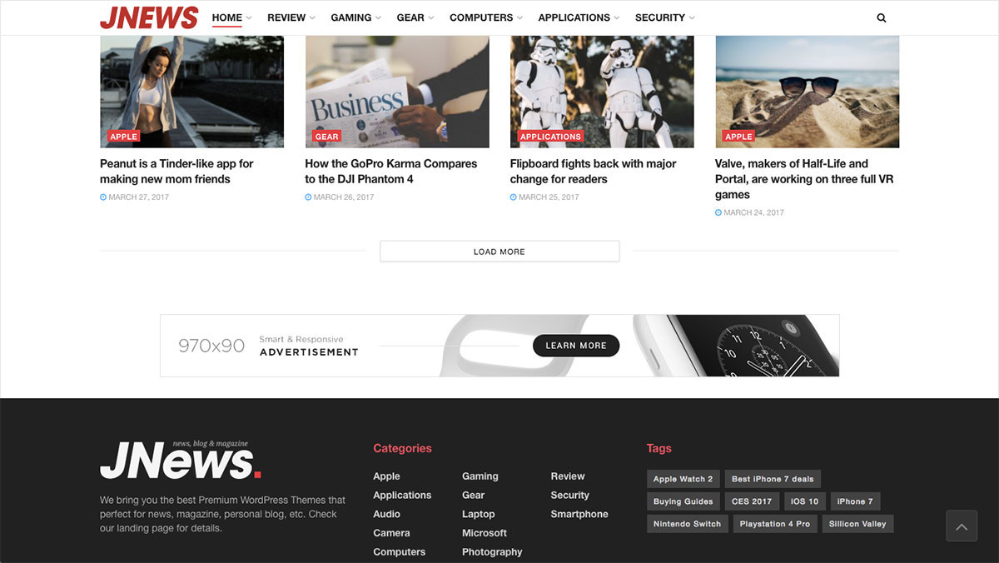Click the search magnifier icon in header

(x=882, y=17)
